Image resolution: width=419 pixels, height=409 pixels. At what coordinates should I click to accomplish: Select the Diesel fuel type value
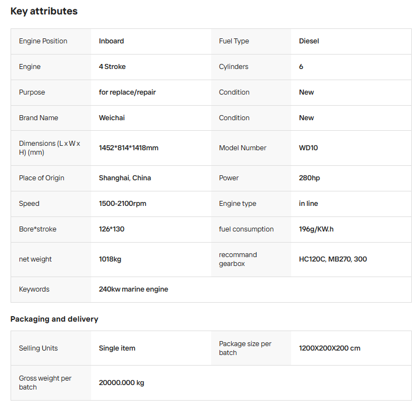[x=309, y=41]
